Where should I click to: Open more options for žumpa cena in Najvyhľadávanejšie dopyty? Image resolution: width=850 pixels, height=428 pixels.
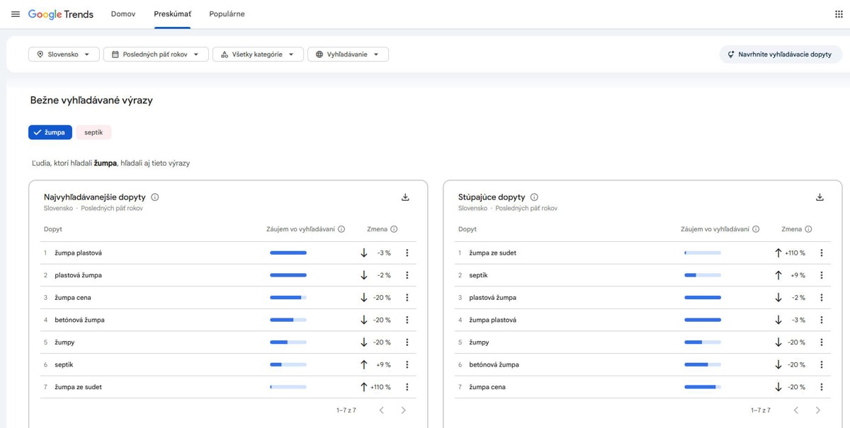[407, 298]
